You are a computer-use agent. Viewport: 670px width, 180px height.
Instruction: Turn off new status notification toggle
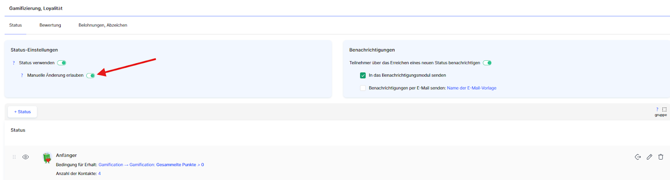[487, 63]
